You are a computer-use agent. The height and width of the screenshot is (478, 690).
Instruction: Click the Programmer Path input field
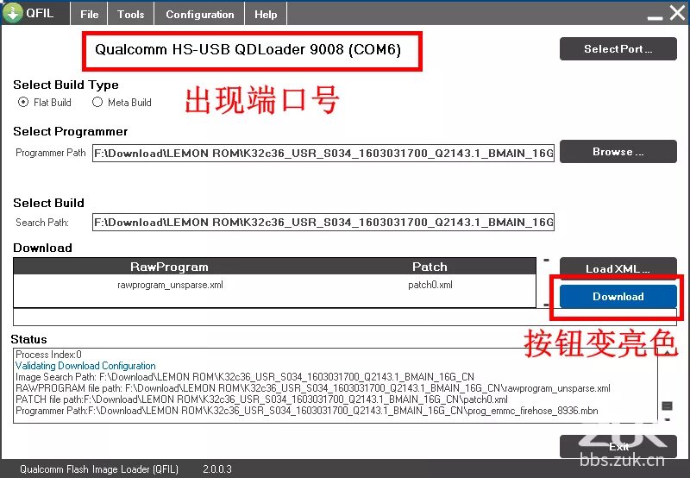[x=323, y=154]
